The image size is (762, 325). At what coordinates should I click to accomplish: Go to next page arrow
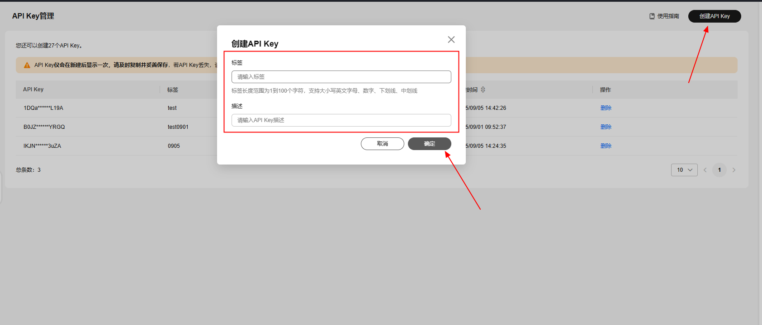[734, 170]
